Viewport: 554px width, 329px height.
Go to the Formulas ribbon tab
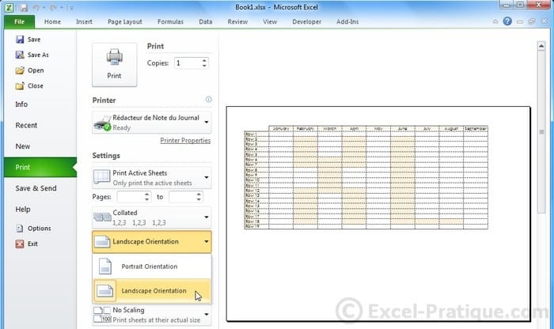point(170,22)
